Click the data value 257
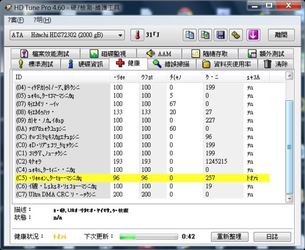This screenshot has width=305, height=250. [x=210, y=178]
